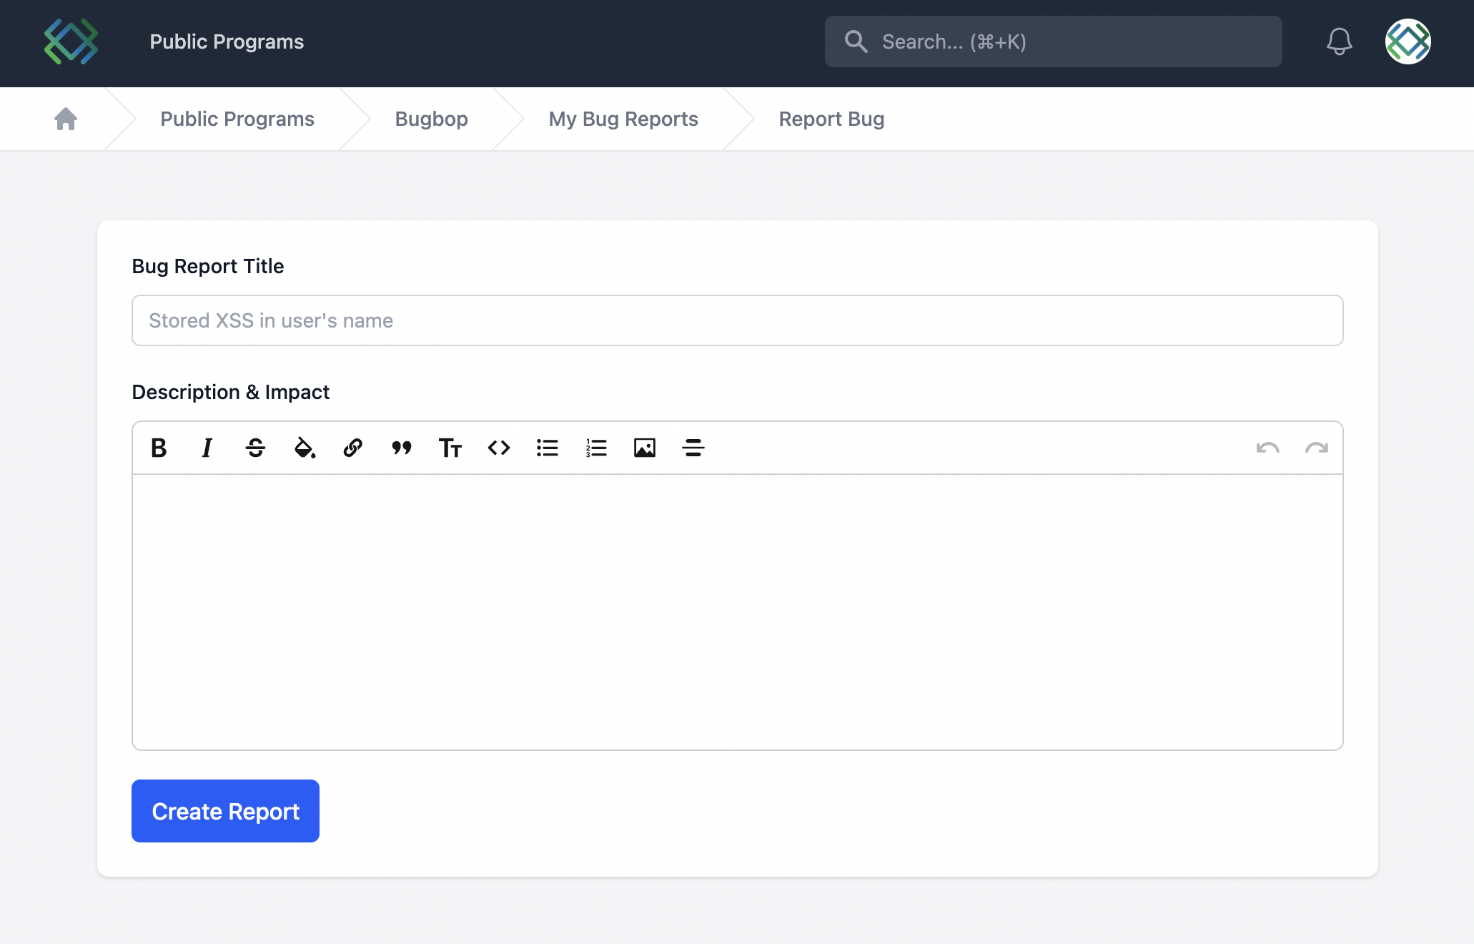Insert a hyperlink using the link icon
This screenshot has width=1474, height=944.
pos(352,448)
